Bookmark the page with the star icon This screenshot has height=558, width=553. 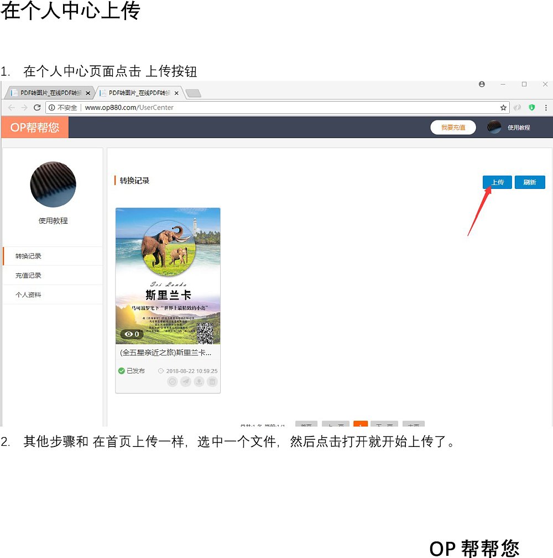click(x=503, y=108)
